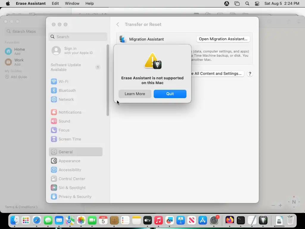Select Privacy & Security in settings sidebar
This screenshot has height=229, width=305.
(x=75, y=197)
